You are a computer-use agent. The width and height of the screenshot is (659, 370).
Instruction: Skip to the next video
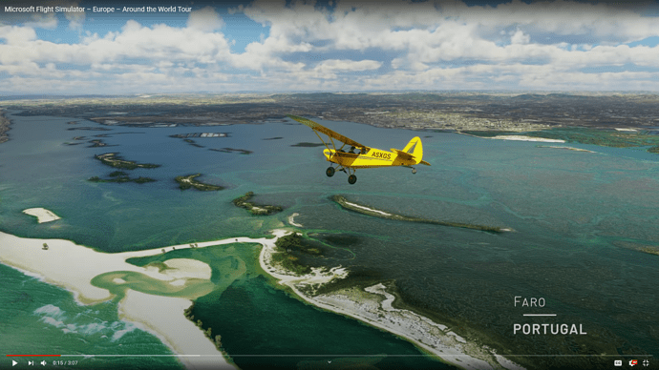point(31,363)
